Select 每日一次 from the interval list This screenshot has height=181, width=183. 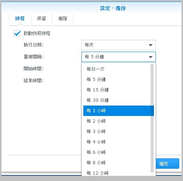pyautogui.click(x=119, y=69)
